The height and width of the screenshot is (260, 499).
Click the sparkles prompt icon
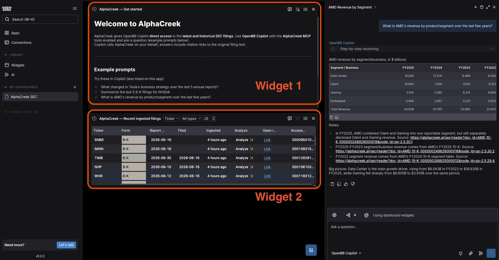[x=481, y=253]
